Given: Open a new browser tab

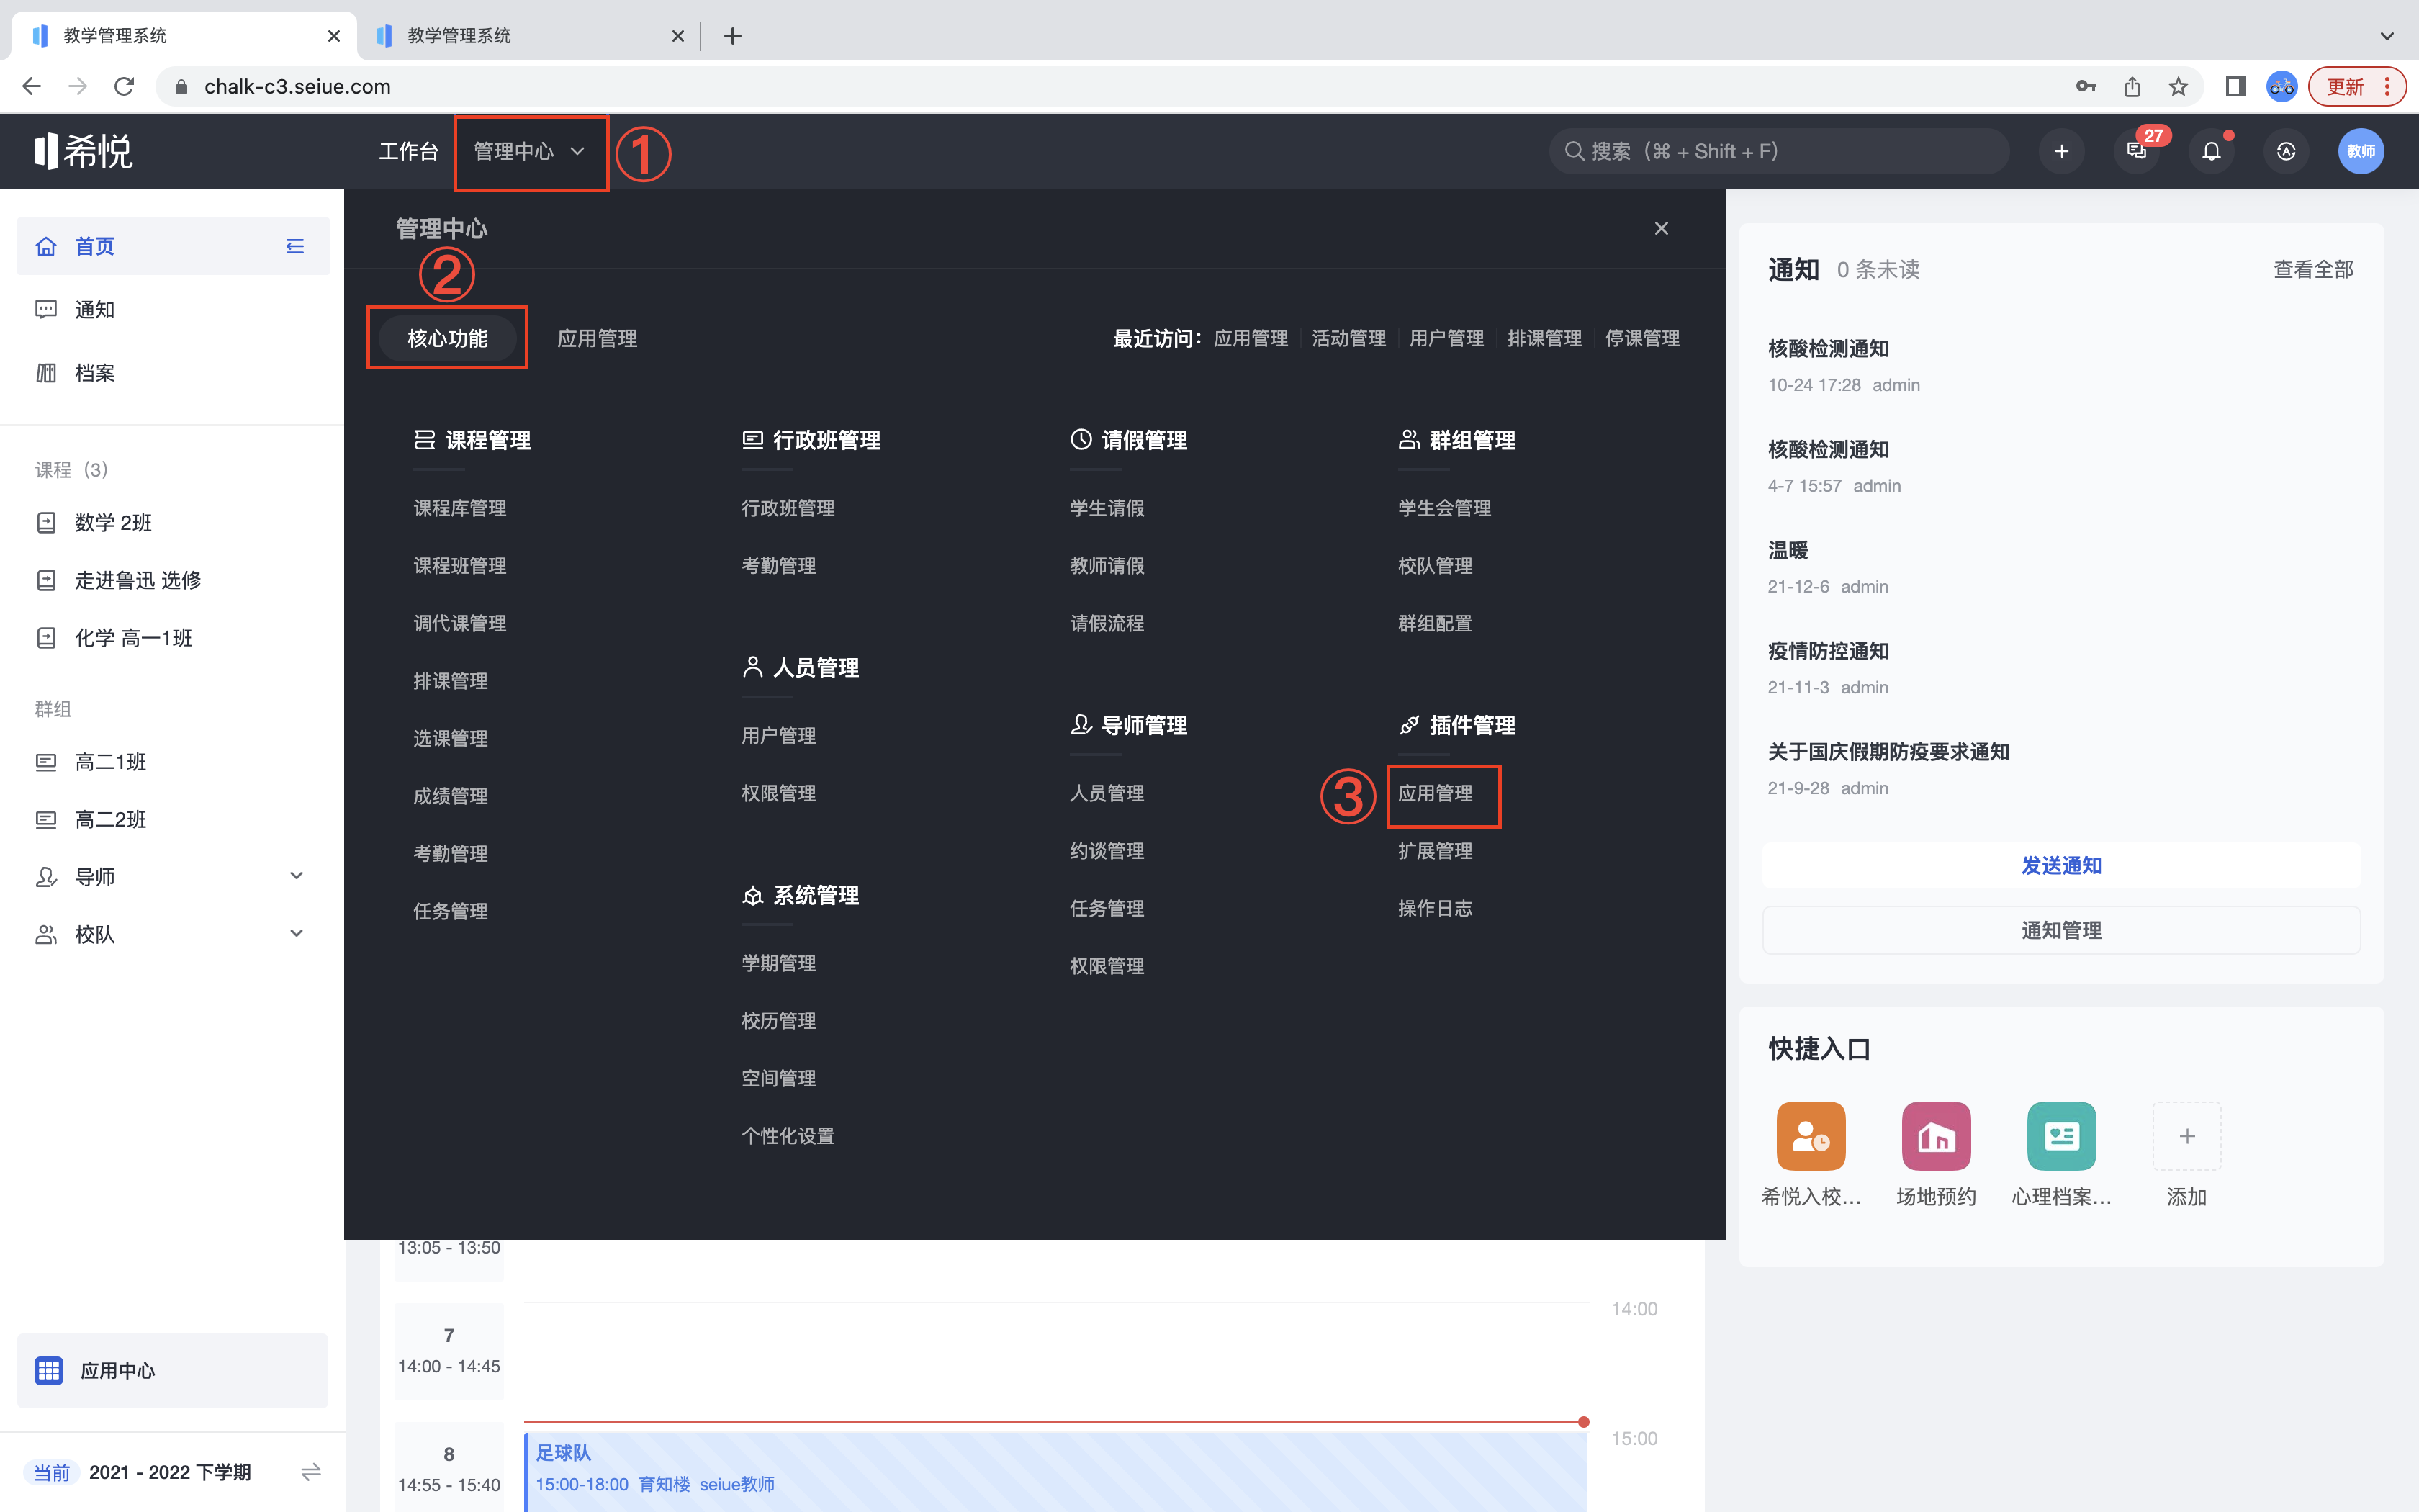Looking at the screenshot, I should [x=733, y=36].
